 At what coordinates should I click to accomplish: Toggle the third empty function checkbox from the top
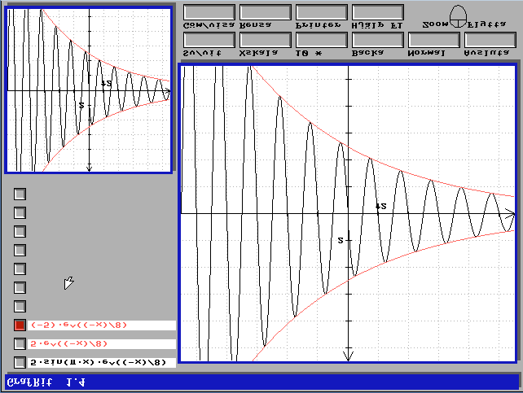point(20,231)
